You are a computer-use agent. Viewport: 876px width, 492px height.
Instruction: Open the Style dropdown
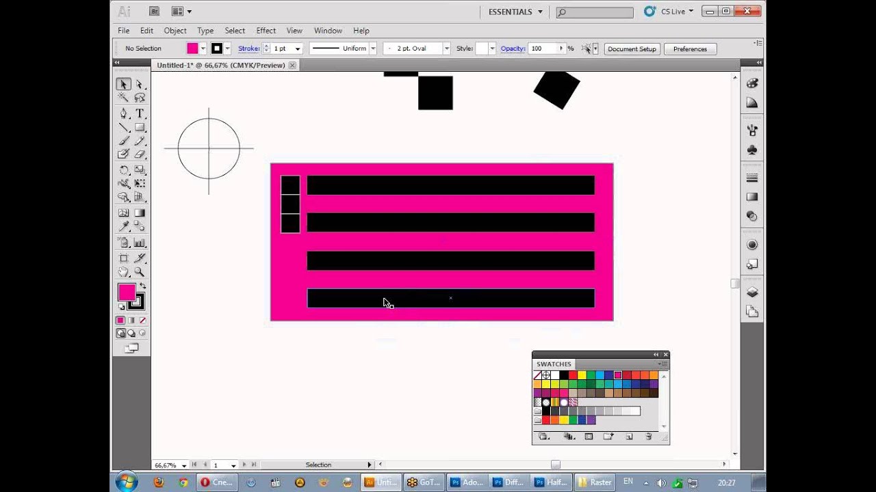tap(492, 49)
